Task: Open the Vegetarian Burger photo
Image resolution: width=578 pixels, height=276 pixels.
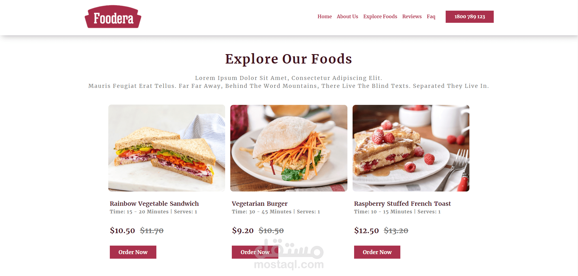Action: pyautogui.click(x=289, y=148)
